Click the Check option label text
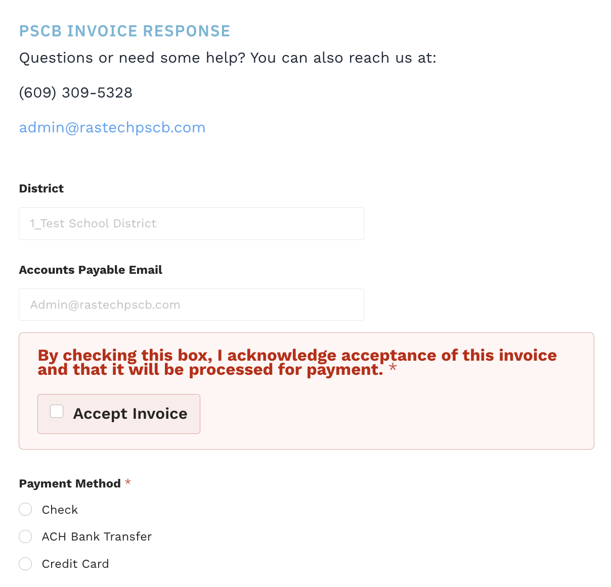The image size is (611, 587). (x=60, y=510)
